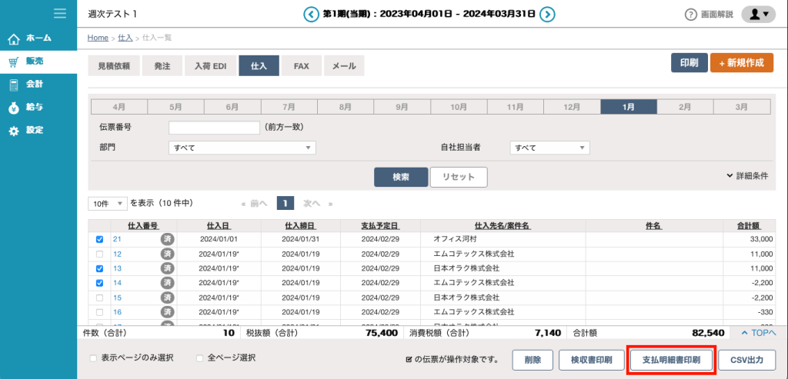Select the 4月 month tab
Viewport: 788px width, 379px height.
[x=119, y=107]
